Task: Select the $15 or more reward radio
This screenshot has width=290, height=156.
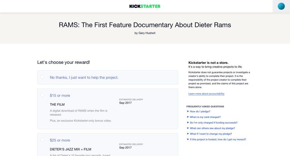Action: coord(43,95)
